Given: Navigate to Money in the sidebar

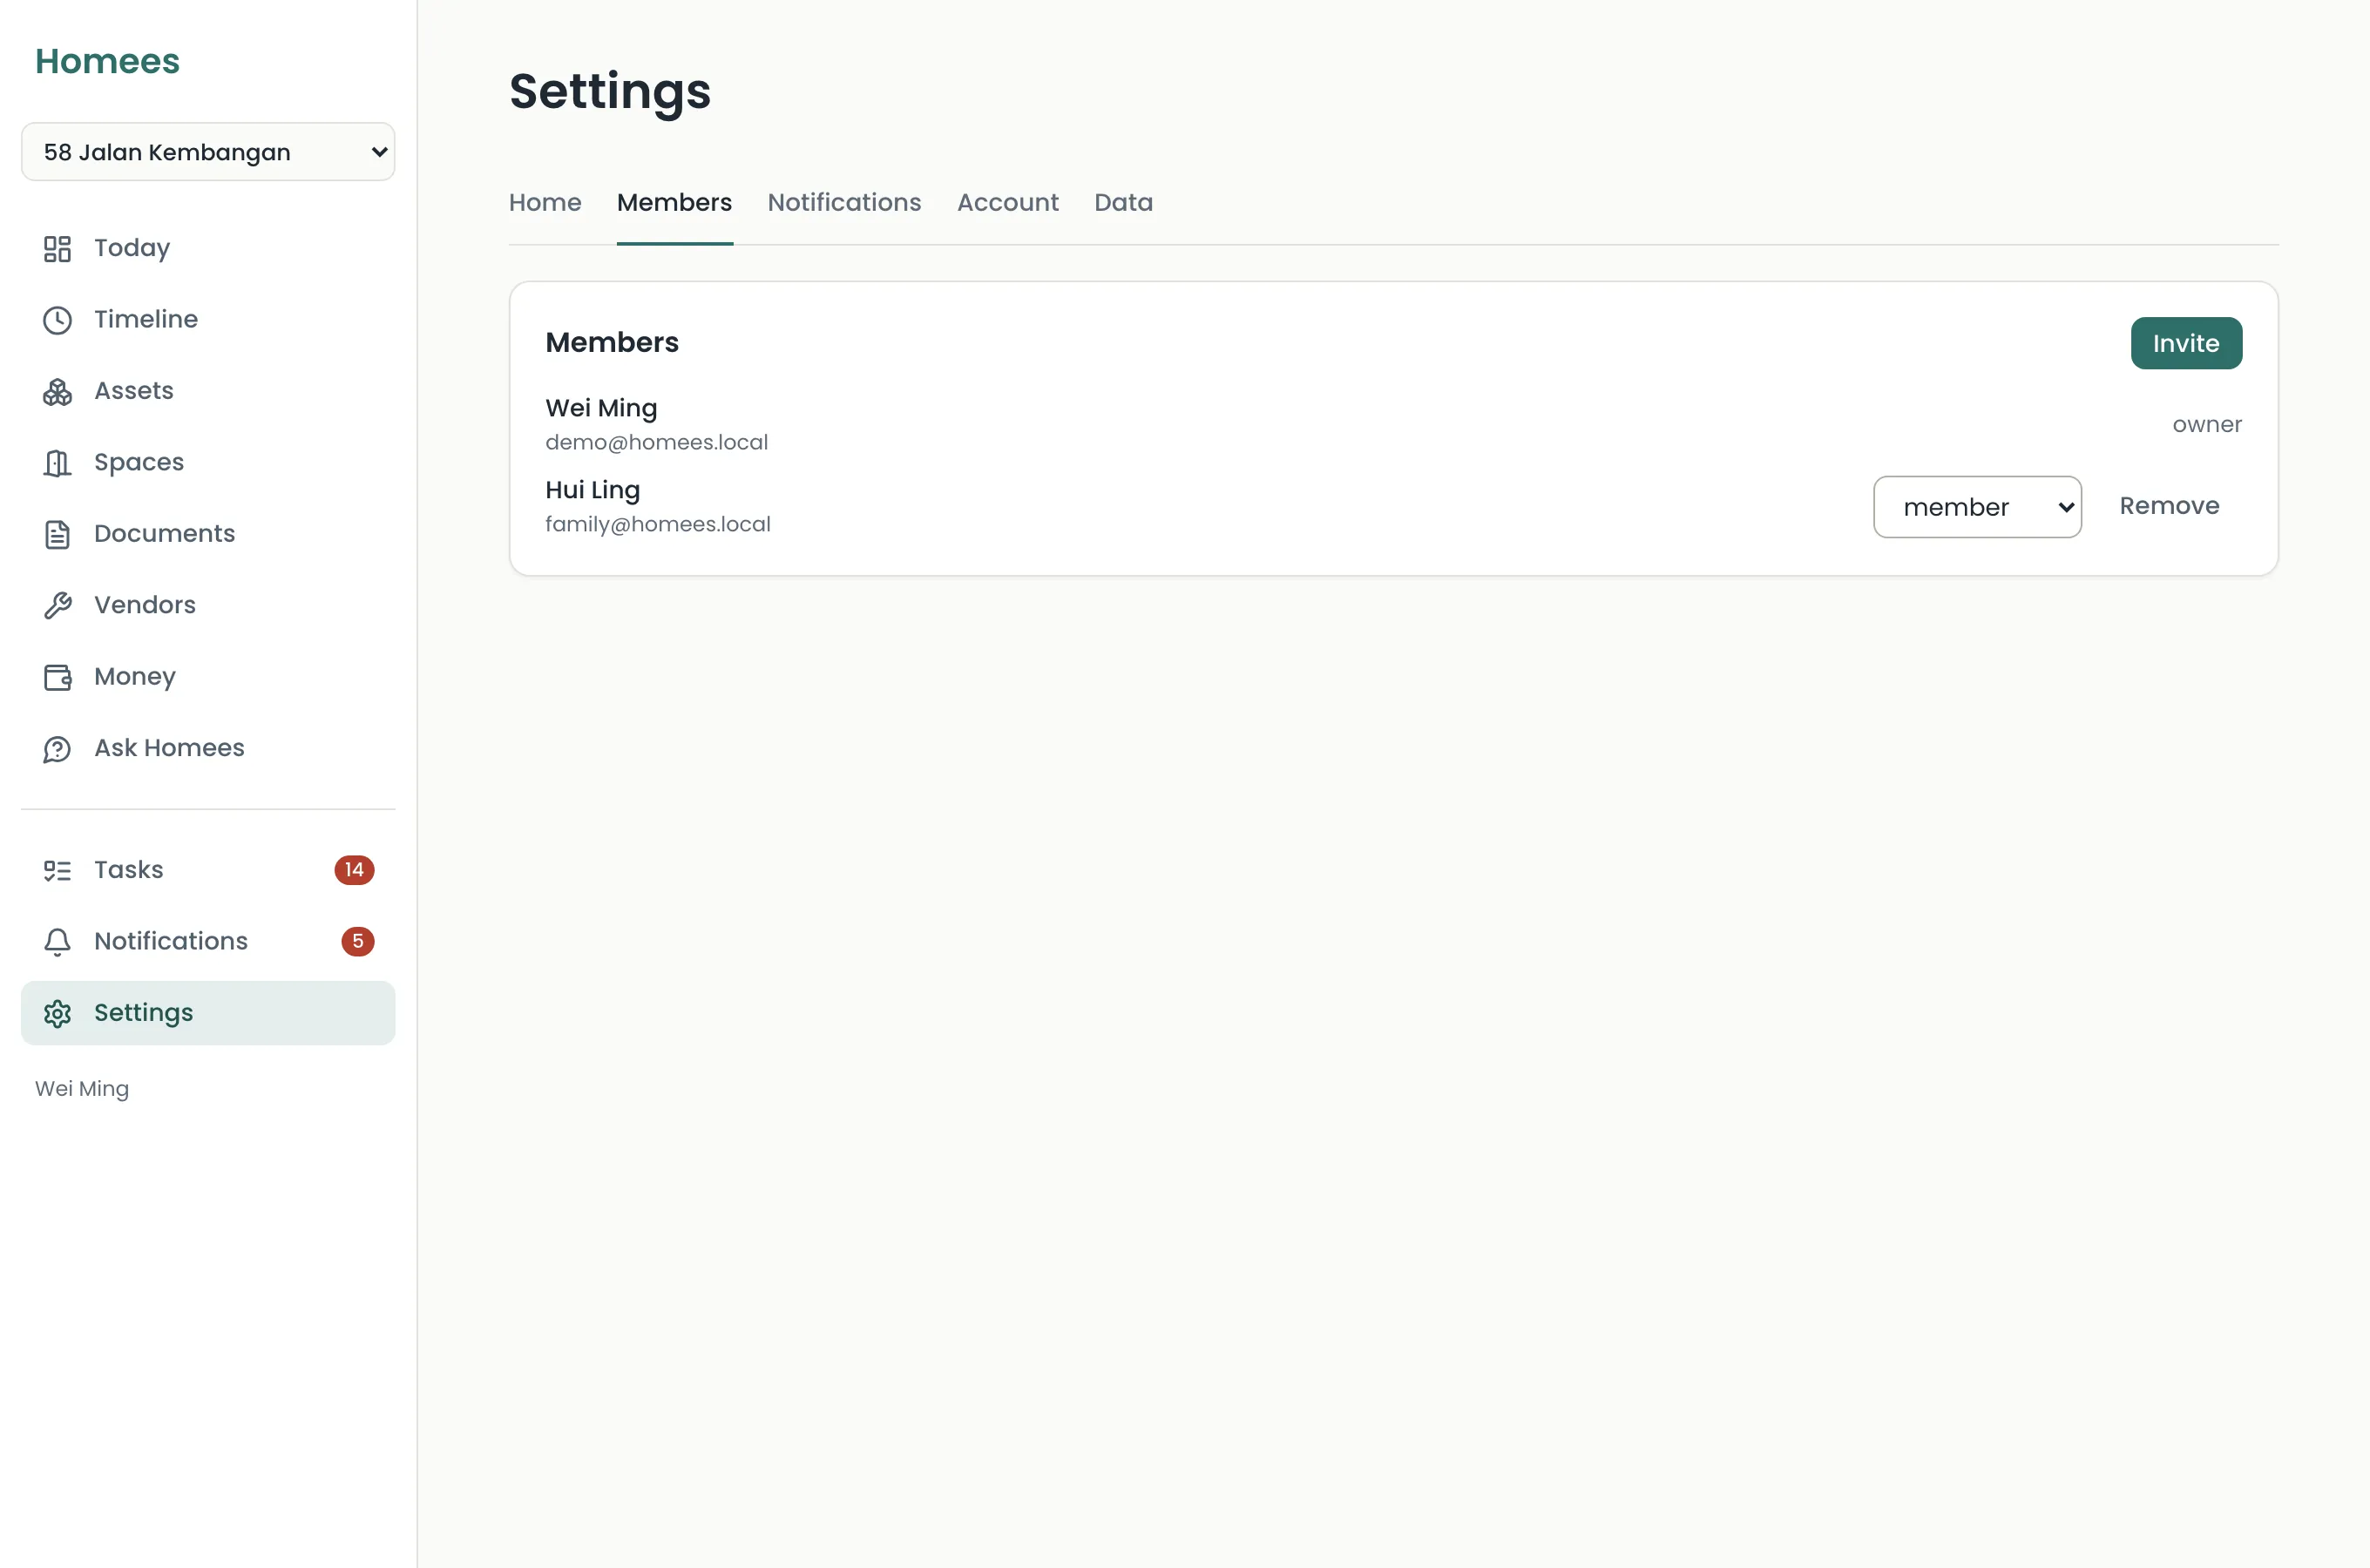Looking at the screenshot, I should [x=135, y=677].
